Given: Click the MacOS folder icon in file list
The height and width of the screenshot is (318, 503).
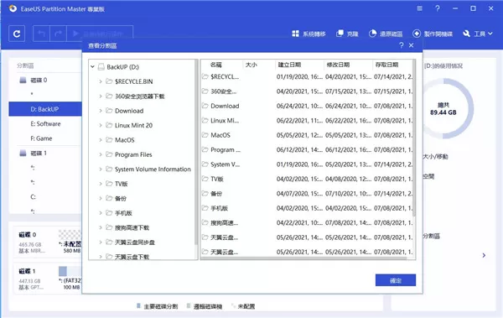Looking at the screenshot, I should pyautogui.click(x=205, y=135).
